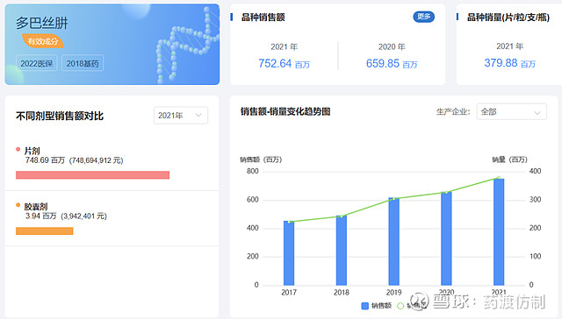Click the DNA helix graphic in banner
Screen dimensions: 562x319
point(187,45)
